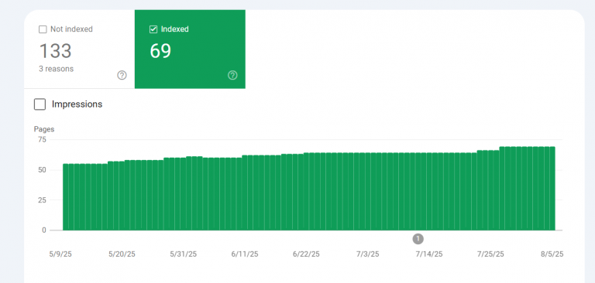
Task: Click the 50 value on y-axis
Action: (x=42, y=170)
